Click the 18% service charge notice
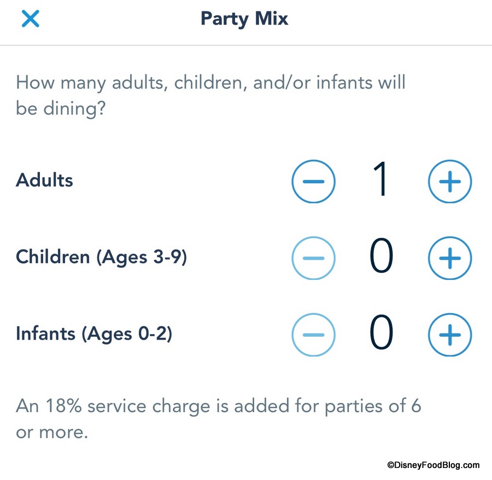This screenshot has height=480, width=492. tap(219, 406)
